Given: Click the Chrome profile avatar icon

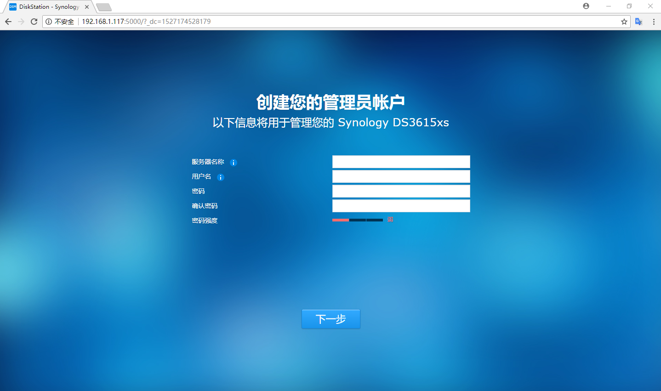Looking at the screenshot, I should click(x=586, y=6).
